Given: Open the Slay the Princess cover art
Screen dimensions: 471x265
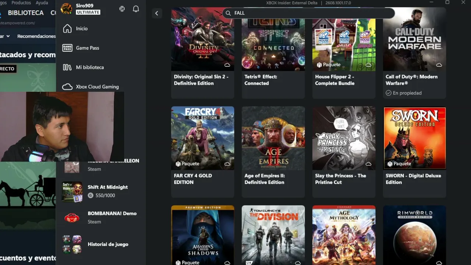Looking at the screenshot, I should [344, 138].
